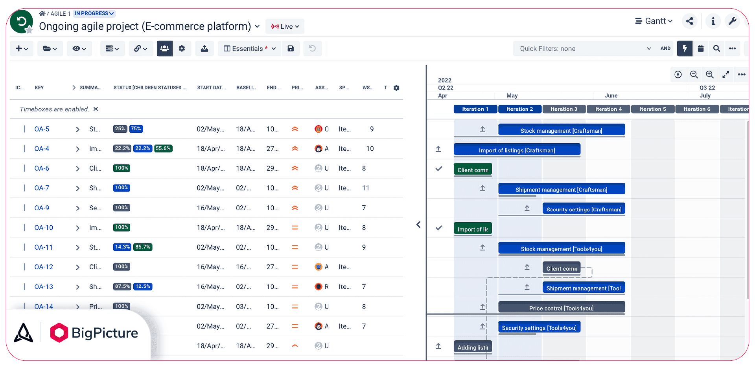Click the Gantt fullscreen expand icon
Image resolution: width=755 pixels, height=369 pixels.
point(726,75)
